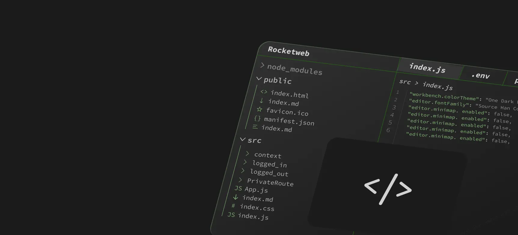Image resolution: width=518 pixels, height=235 pixels.
Task: Click the "workbench.colorTheme" key in the code
Action: [x=444, y=97]
